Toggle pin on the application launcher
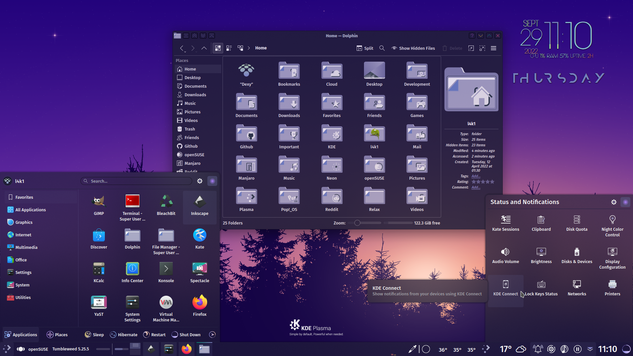 [x=212, y=181]
